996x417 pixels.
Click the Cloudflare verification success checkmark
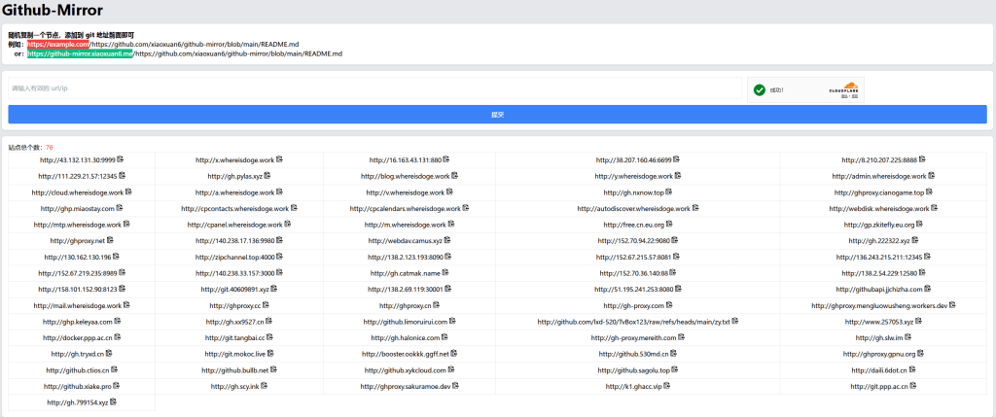pos(759,90)
